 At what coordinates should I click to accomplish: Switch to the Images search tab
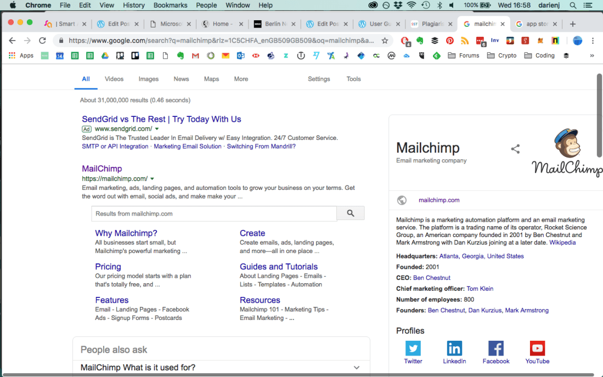tap(148, 79)
